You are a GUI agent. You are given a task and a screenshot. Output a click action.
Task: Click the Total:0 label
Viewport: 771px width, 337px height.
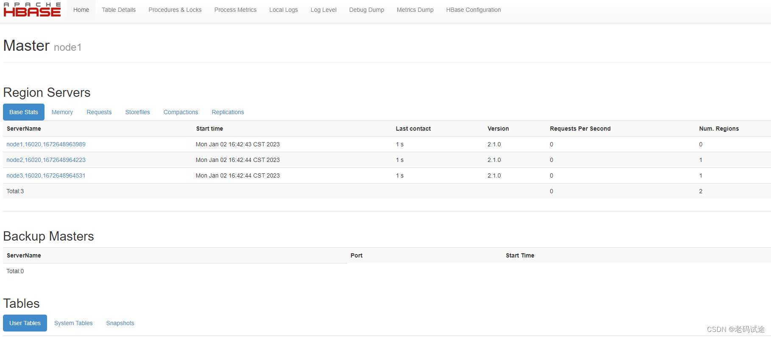[x=15, y=271]
